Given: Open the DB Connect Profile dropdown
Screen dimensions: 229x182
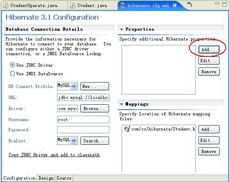Looking at the screenshot, I should [74, 86].
